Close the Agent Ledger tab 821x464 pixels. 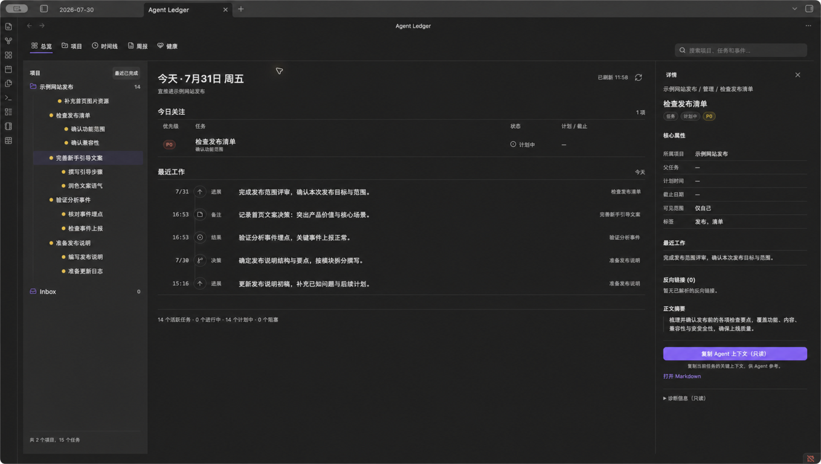(225, 10)
